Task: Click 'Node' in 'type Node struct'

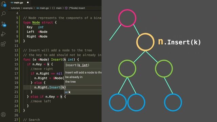Action: click(x=36, y=23)
